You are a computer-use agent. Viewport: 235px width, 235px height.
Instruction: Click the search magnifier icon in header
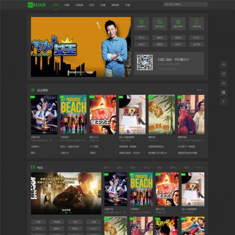pos(205,4)
